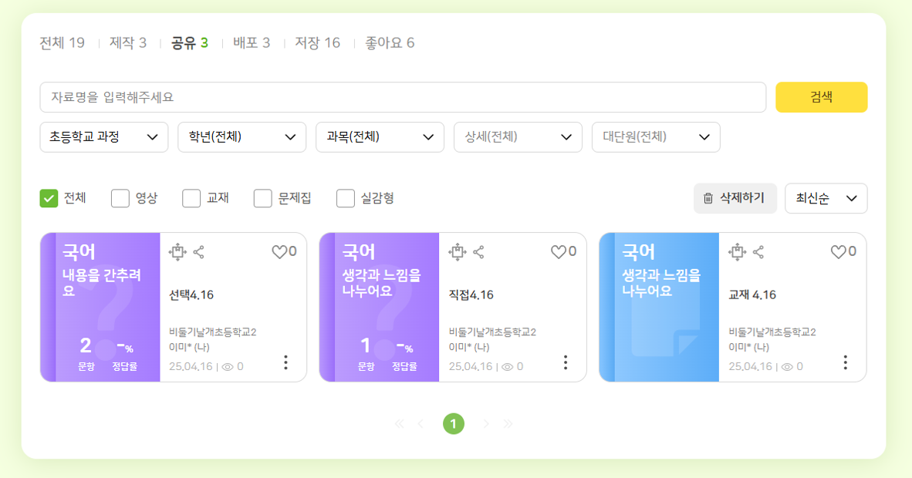Screen dimensions: 912x478
Task: Click the share icon on 선택4.16 card
Action: [199, 252]
